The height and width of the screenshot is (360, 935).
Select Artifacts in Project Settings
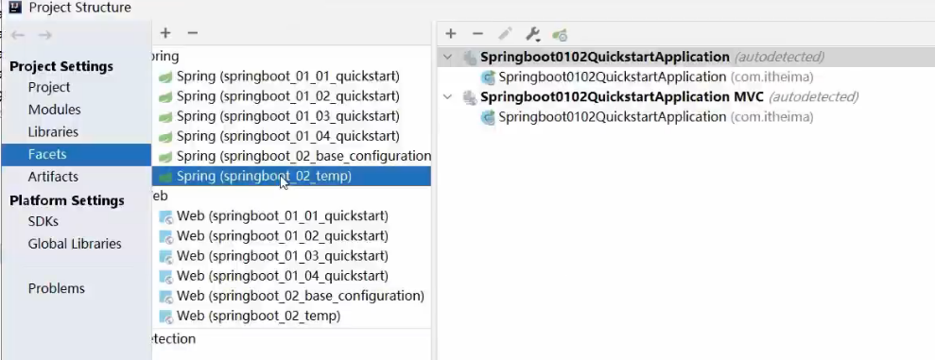tap(53, 177)
